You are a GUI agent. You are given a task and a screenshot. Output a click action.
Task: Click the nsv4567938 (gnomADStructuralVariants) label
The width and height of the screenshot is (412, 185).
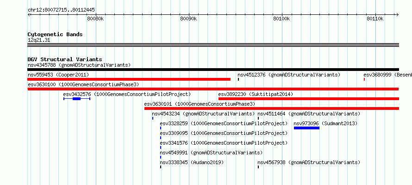click(309, 162)
